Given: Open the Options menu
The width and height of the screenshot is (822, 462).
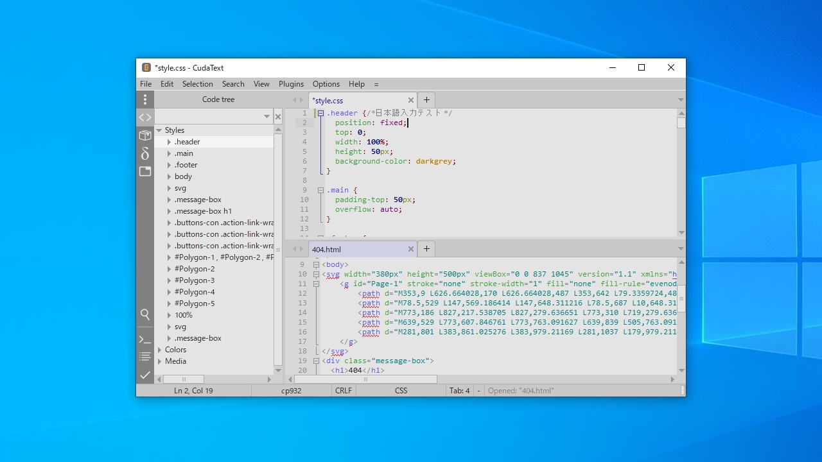Looking at the screenshot, I should (326, 84).
